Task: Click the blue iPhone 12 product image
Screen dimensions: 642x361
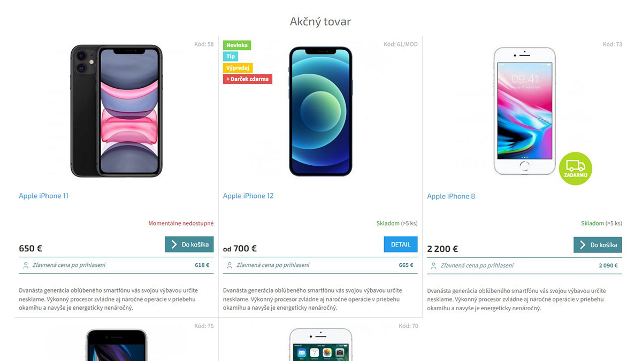Action: click(320, 111)
